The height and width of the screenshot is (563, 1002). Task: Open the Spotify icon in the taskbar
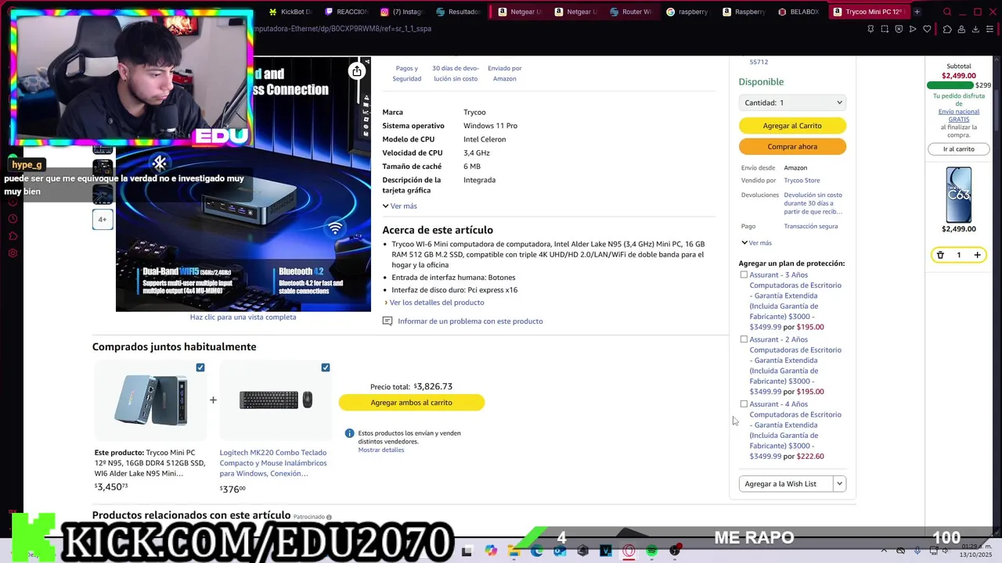coord(652,551)
